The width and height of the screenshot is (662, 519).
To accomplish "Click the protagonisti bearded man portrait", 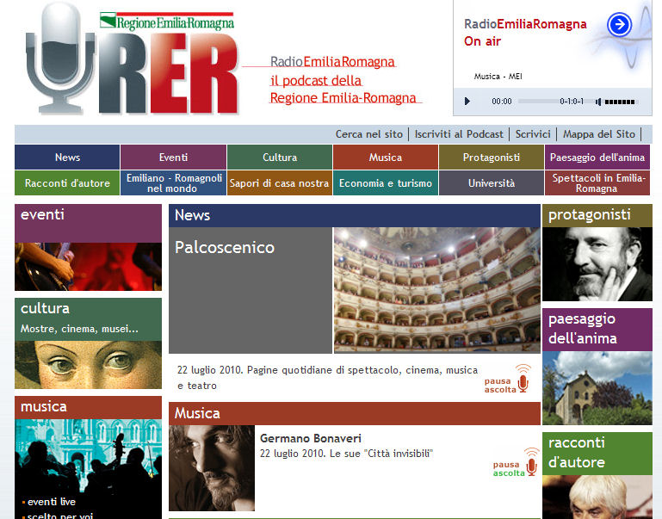I will 597,264.
